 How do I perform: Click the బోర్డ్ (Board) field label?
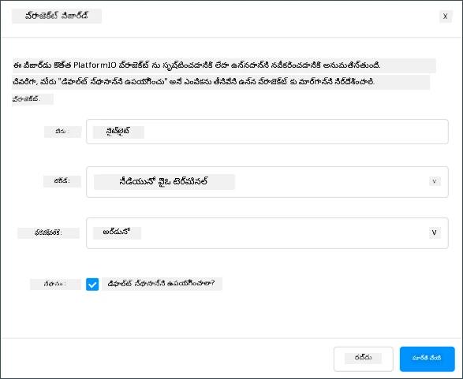[x=62, y=181]
